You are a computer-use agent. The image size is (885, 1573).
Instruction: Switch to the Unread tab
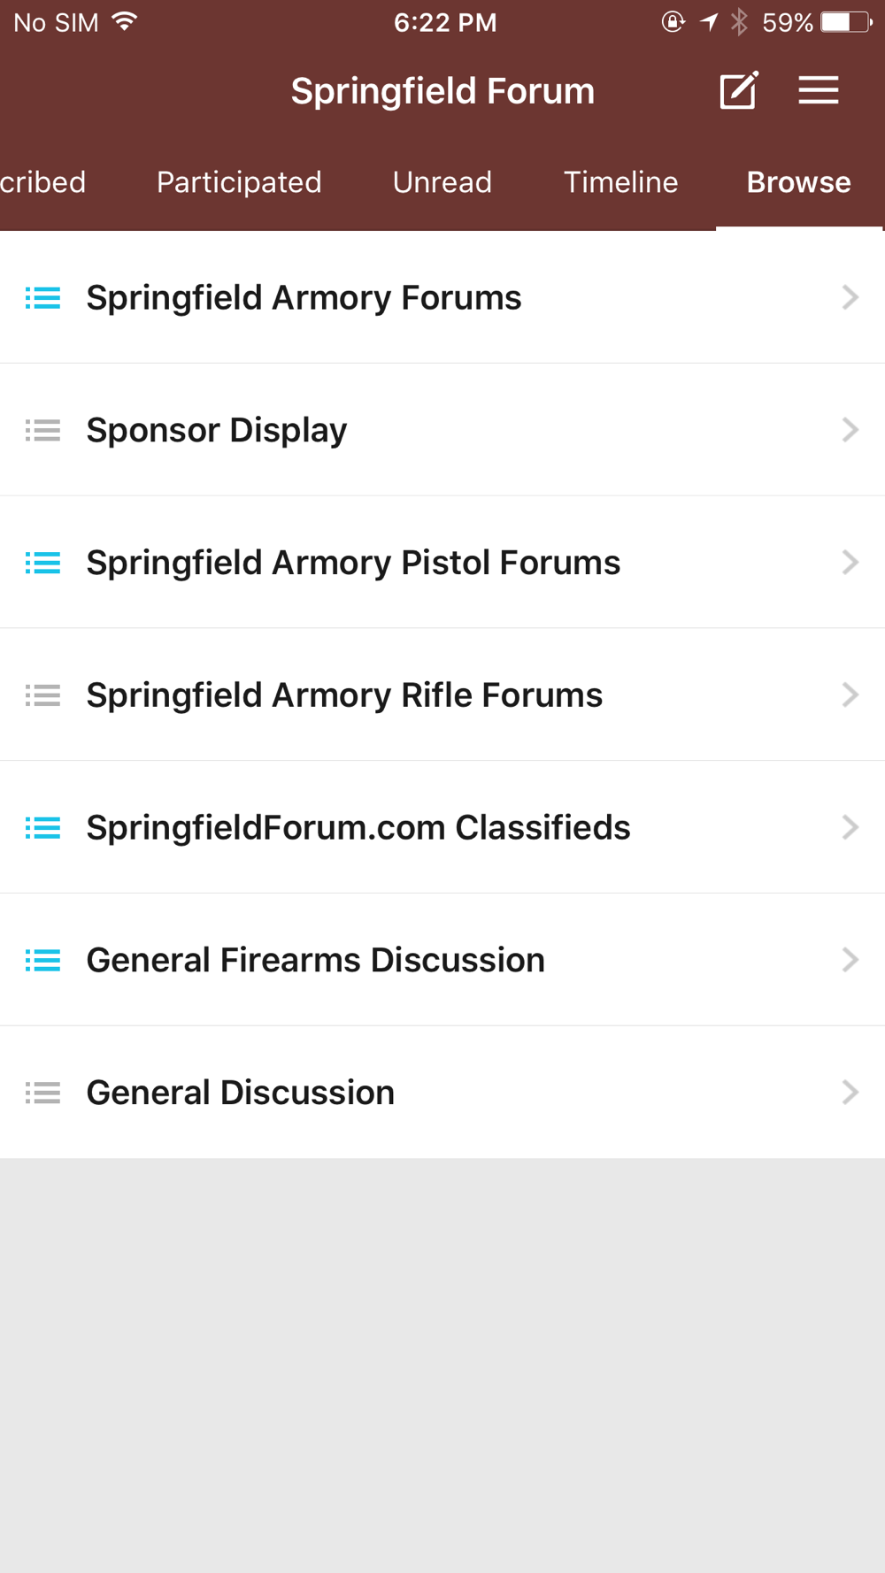click(442, 182)
